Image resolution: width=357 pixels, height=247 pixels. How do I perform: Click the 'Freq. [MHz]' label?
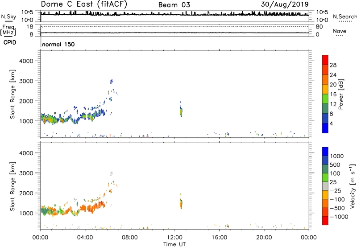(x=8, y=30)
